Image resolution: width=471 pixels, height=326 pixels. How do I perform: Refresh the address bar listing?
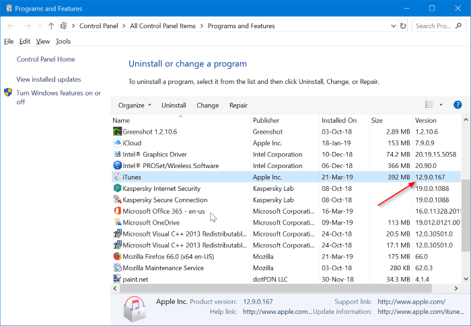click(x=403, y=26)
